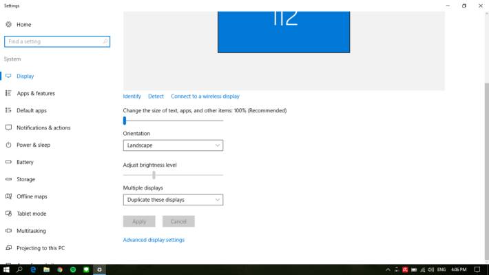The height and width of the screenshot is (275, 489).
Task: Click the greyed Cancel button
Action: point(178,221)
